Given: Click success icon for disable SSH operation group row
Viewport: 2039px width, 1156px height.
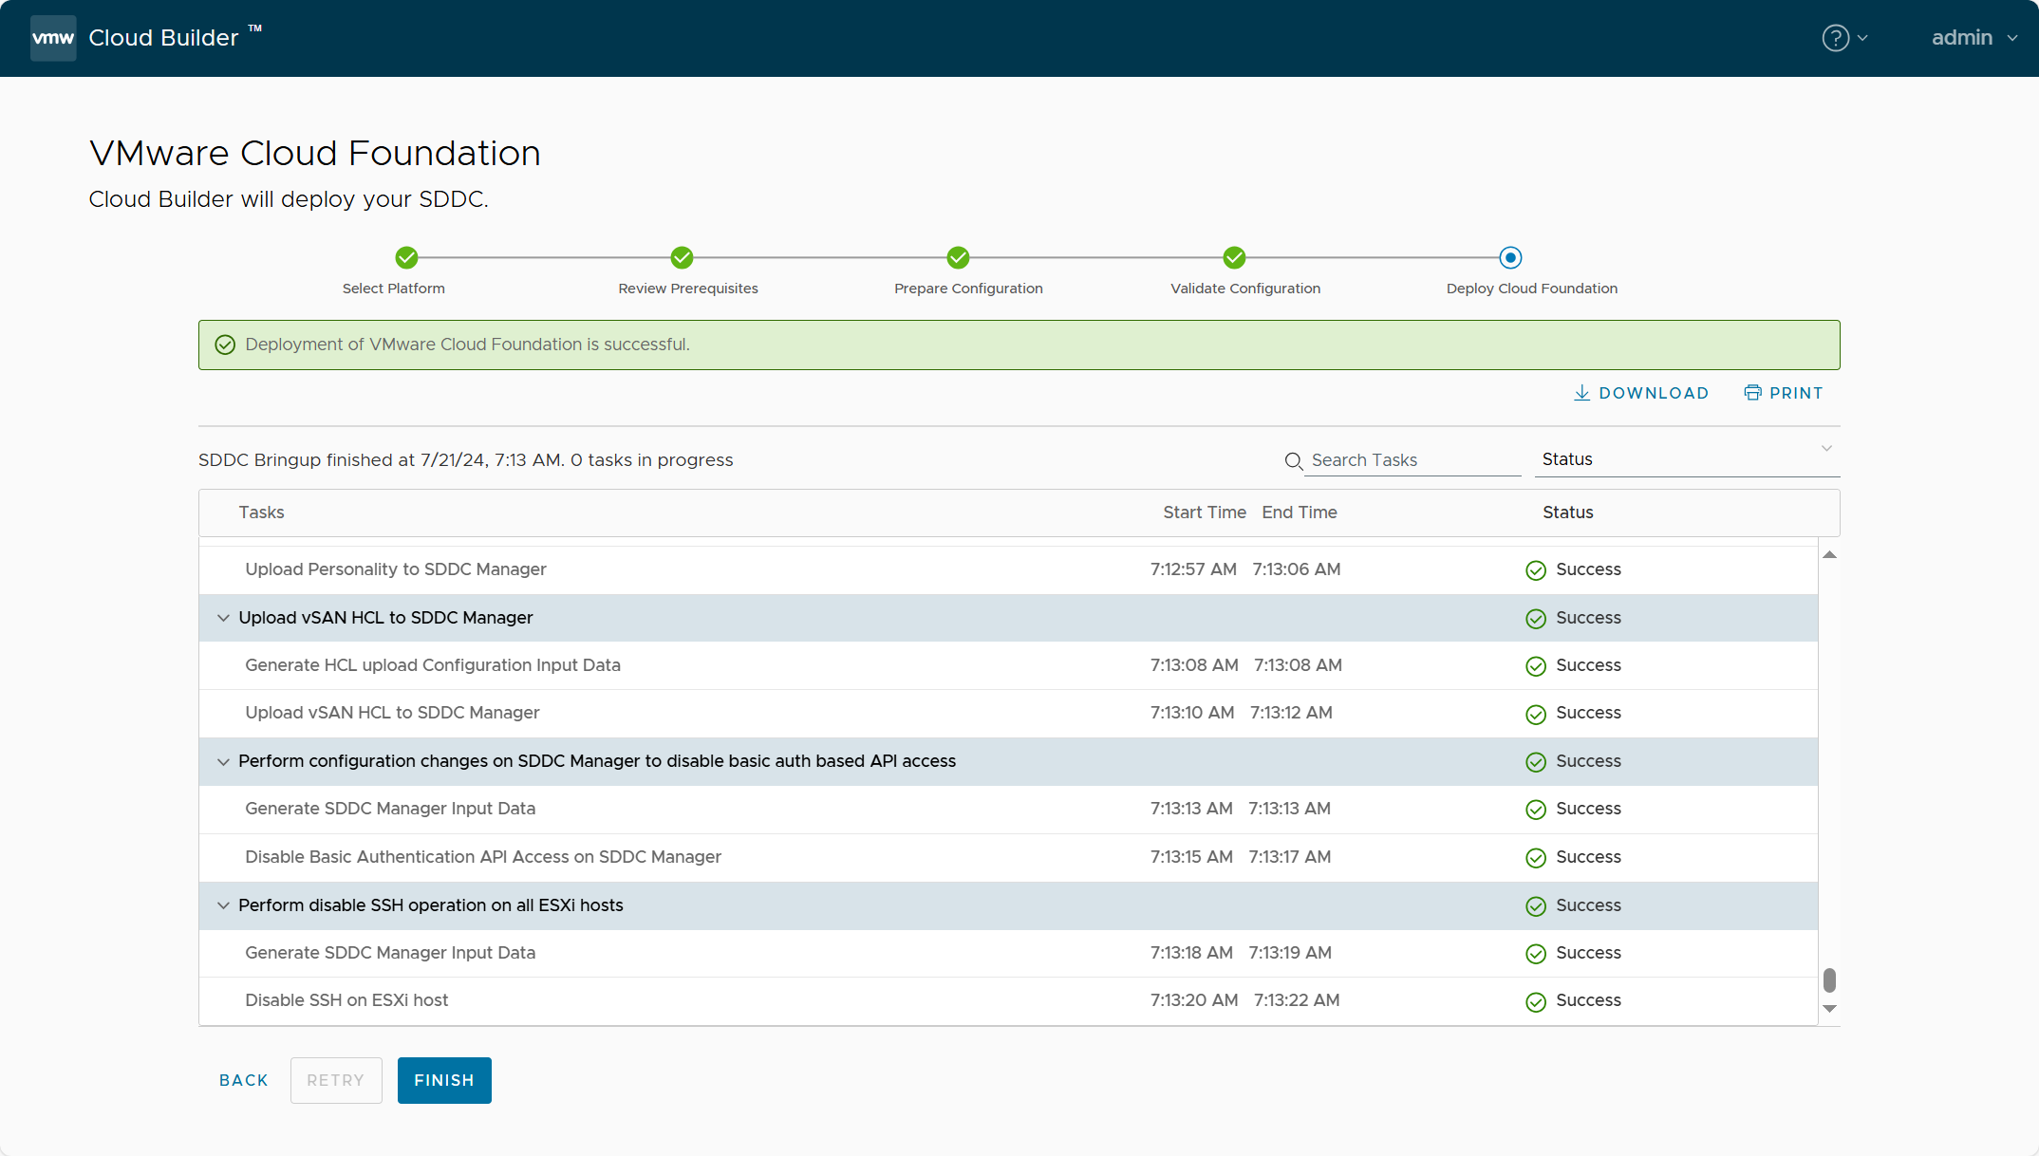Looking at the screenshot, I should [1536, 906].
